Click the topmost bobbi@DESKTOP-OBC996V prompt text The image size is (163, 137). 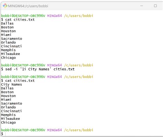[23, 16]
